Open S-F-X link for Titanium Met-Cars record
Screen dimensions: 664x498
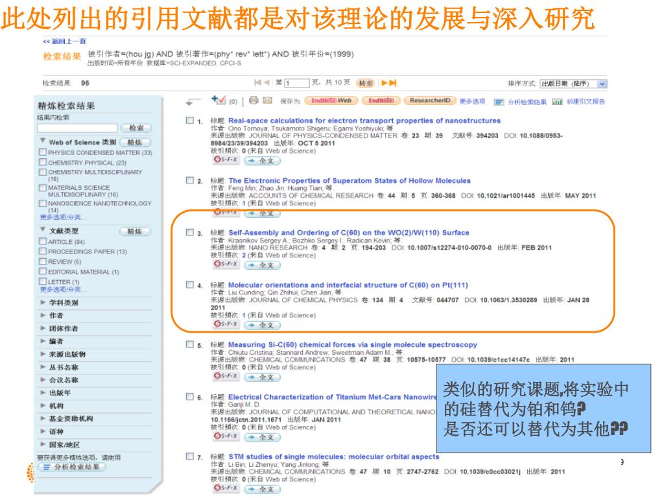[226, 436]
